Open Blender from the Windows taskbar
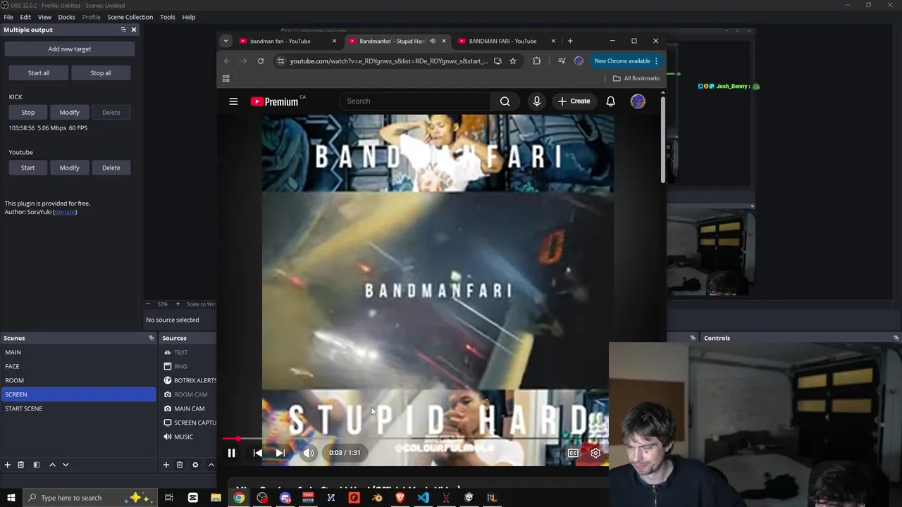The image size is (902, 507). pos(377,498)
